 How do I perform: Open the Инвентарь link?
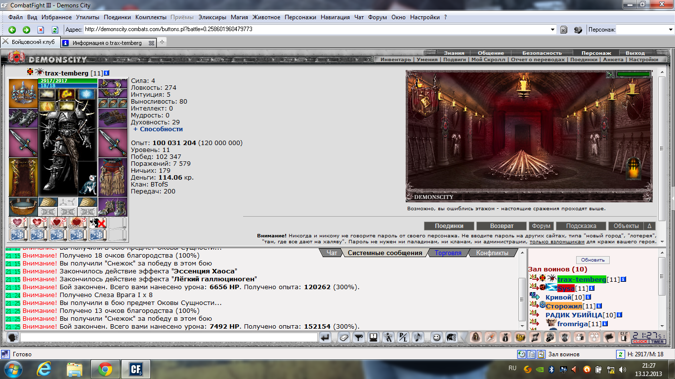pyautogui.click(x=396, y=60)
